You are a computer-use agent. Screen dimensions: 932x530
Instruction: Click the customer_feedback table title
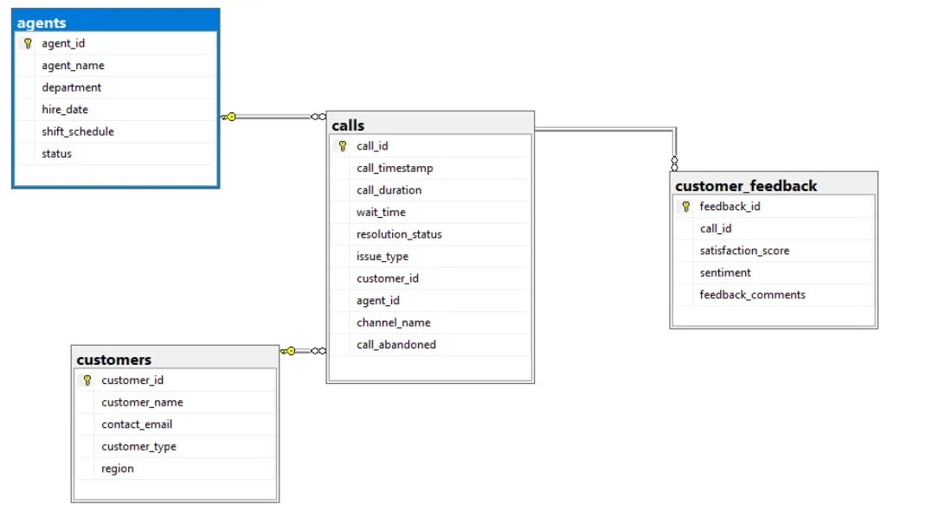click(x=775, y=185)
